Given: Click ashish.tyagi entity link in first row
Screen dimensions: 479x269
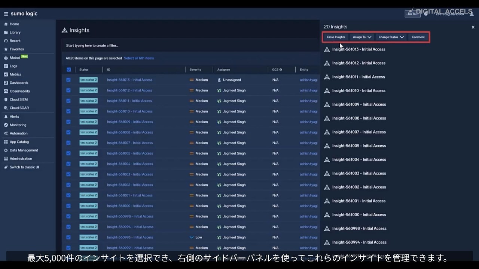Looking at the screenshot, I should 308,80.
